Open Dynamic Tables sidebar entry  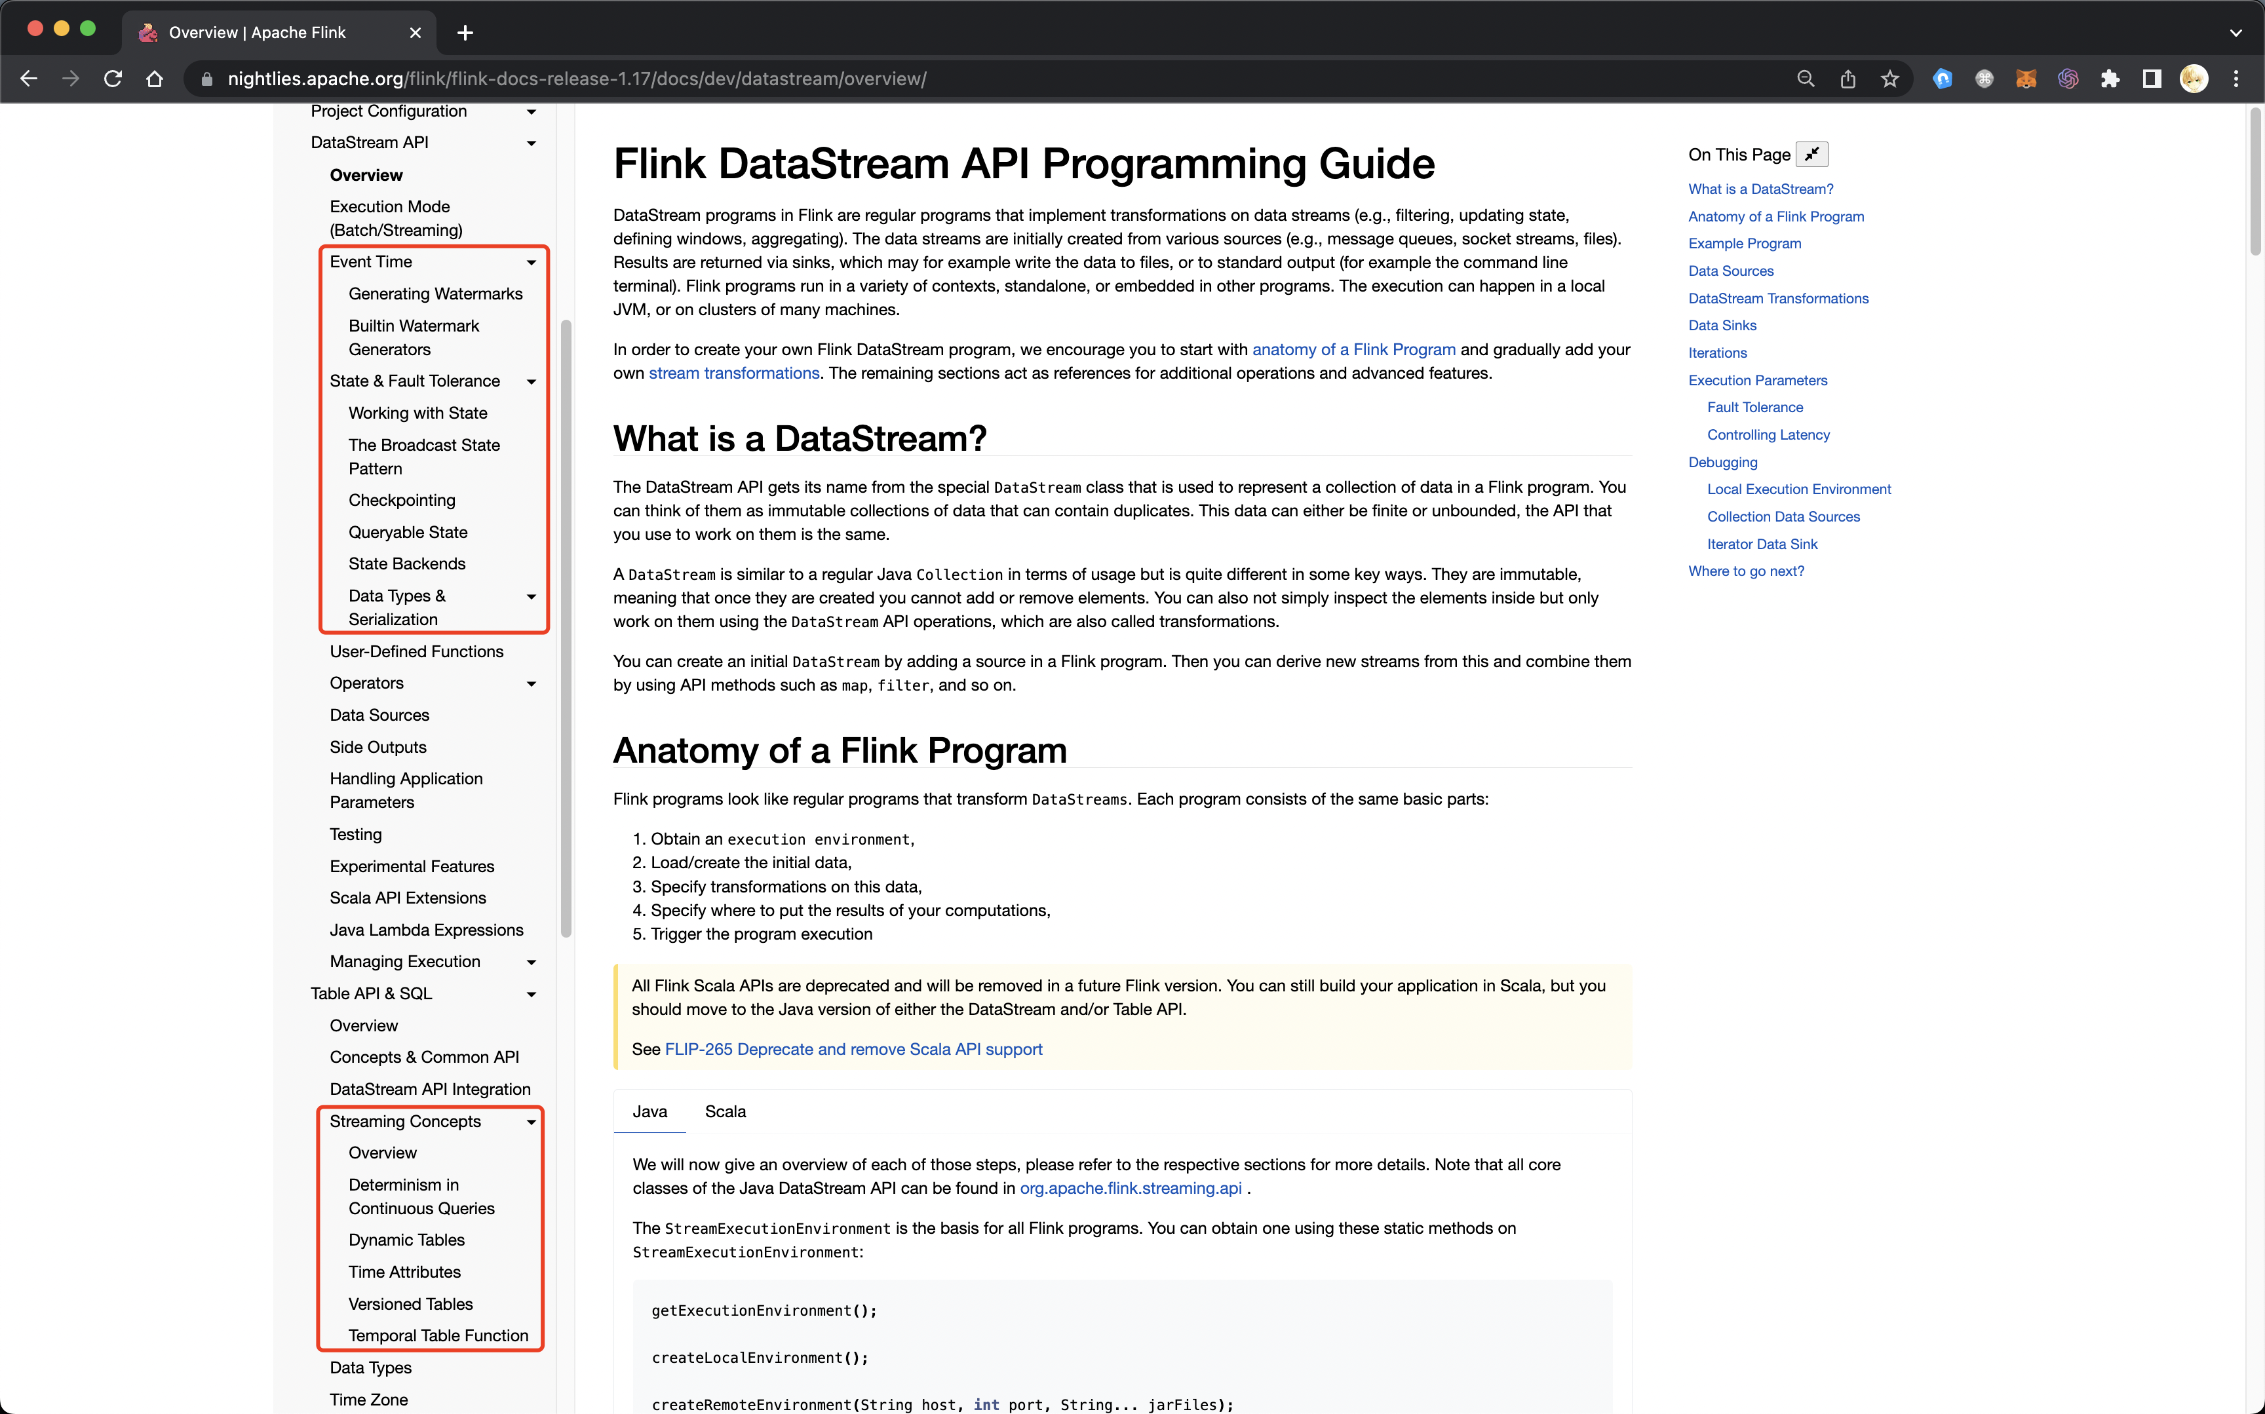(406, 1240)
